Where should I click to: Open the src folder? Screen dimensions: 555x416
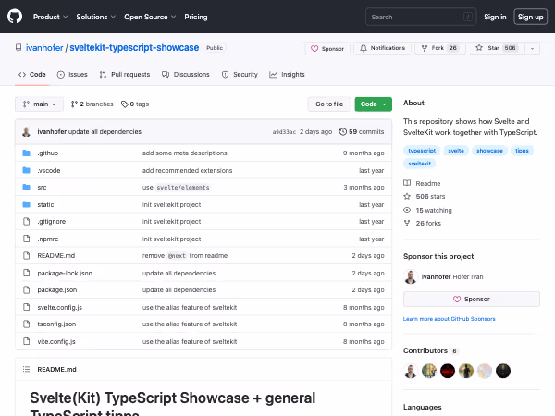(42, 187)
